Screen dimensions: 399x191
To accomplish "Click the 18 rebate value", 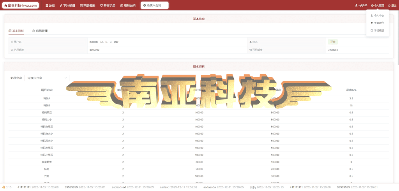I will [x=351, y=105].
